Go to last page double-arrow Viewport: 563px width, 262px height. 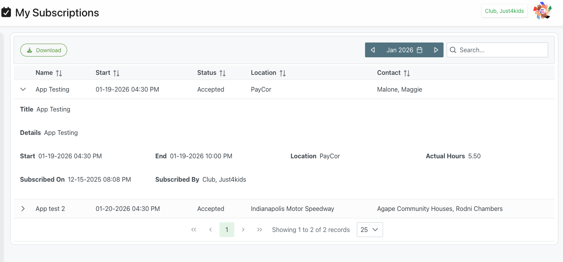pos(260,230)
